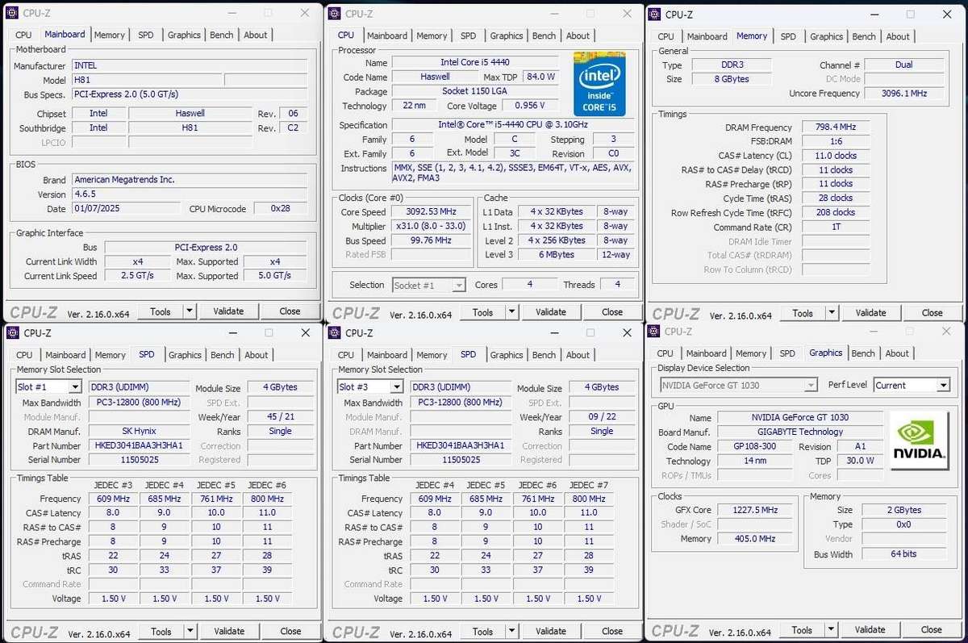This screenshot has height=643, width=968.
Task: Click the processor Name field showing Intel Core i5 4440
Action: click(476, 63)
